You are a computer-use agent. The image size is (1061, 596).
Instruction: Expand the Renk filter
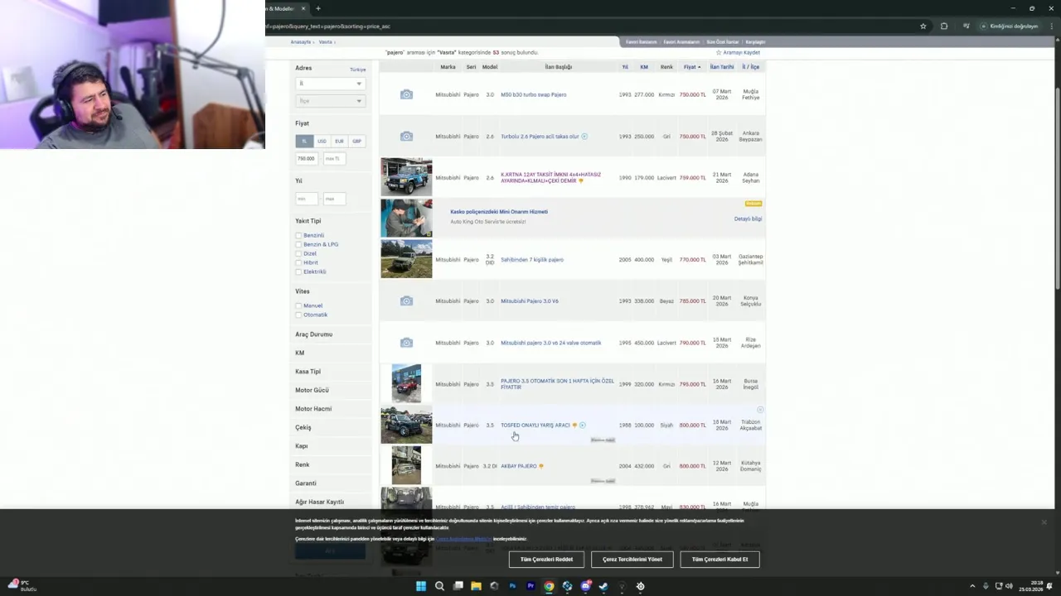tap(303, 464)
